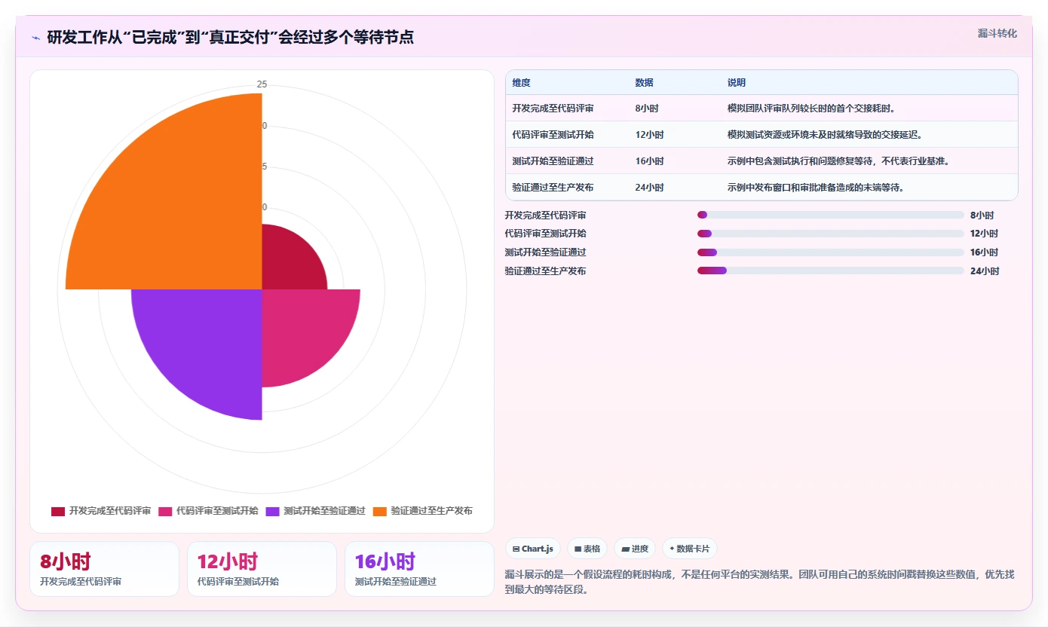Click the axis label 25 on chart
This screenshot has height=627, width=1048.
pyautogui.click(x=262, y=84)
